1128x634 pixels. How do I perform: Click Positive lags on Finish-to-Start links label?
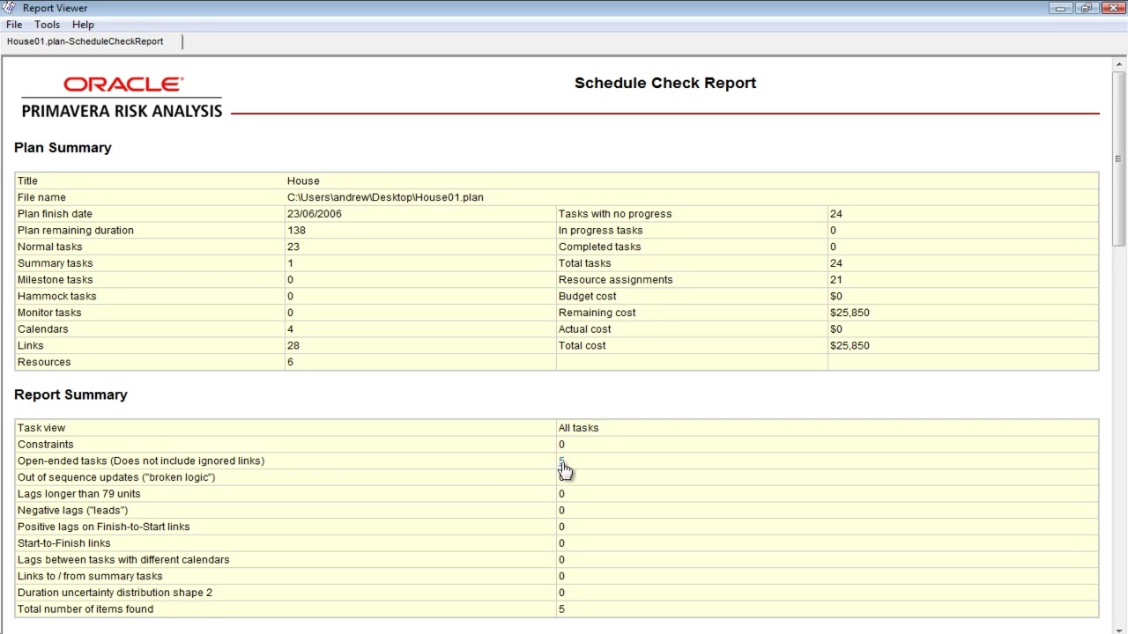[x=104, y=527]
